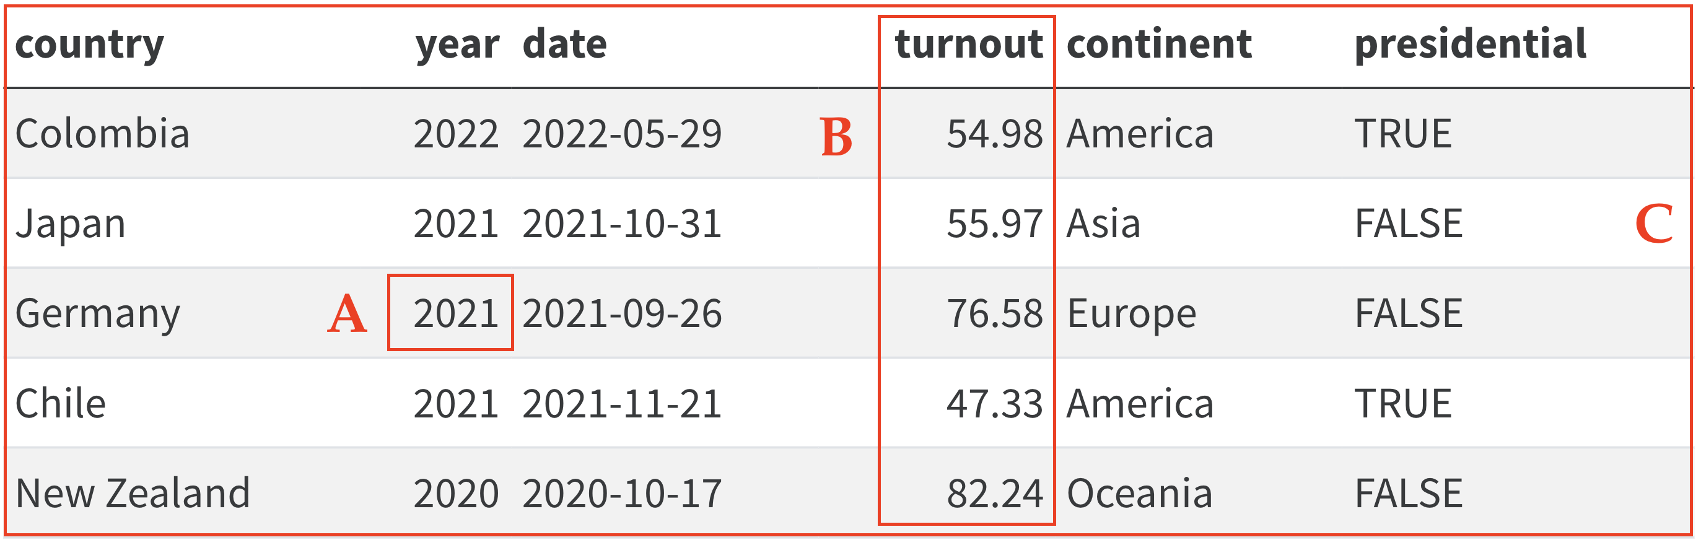This screenshot has height=545, width=1701.
Task: Select the Colombia country cell
Action: click(x=102, y=134)
